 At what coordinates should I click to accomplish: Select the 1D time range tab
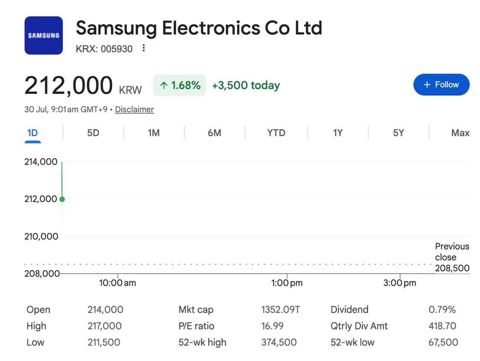tap(32, 133)
